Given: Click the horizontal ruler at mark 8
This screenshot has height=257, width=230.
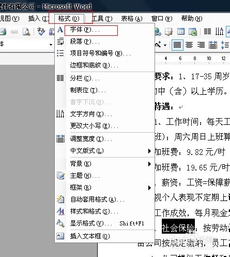Looking at the screenshot, I should [x=195, y=59].
